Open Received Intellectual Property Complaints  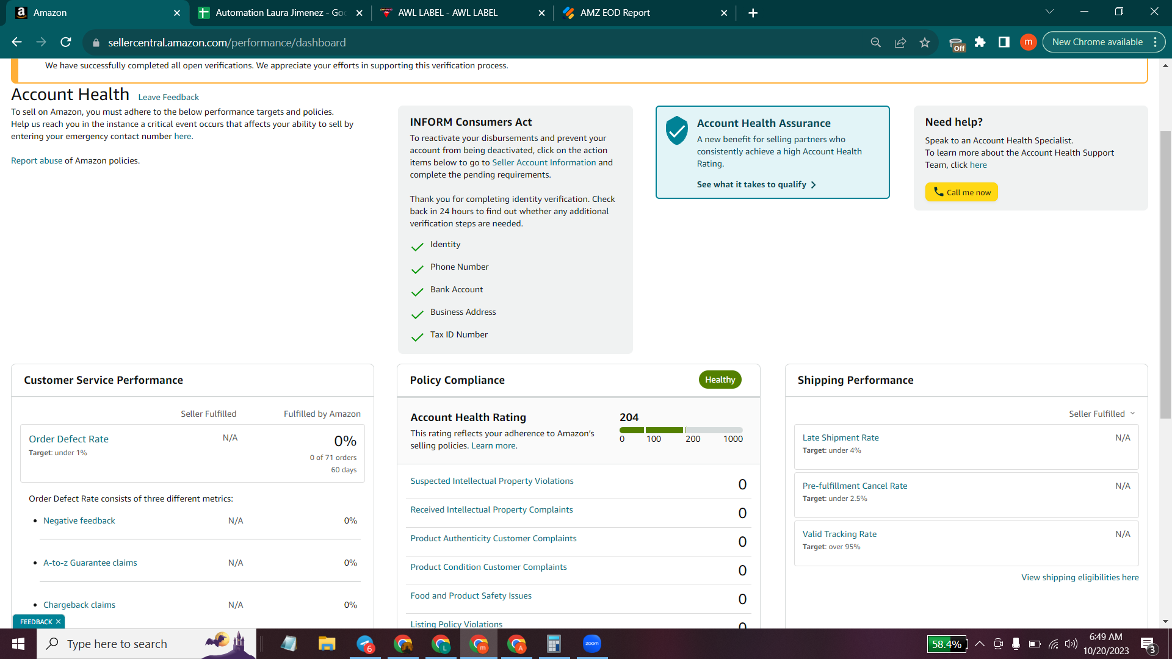(x=491, y=510)
